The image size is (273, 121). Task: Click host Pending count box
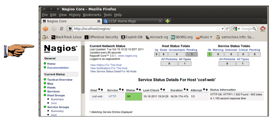(x=192, y=54)
